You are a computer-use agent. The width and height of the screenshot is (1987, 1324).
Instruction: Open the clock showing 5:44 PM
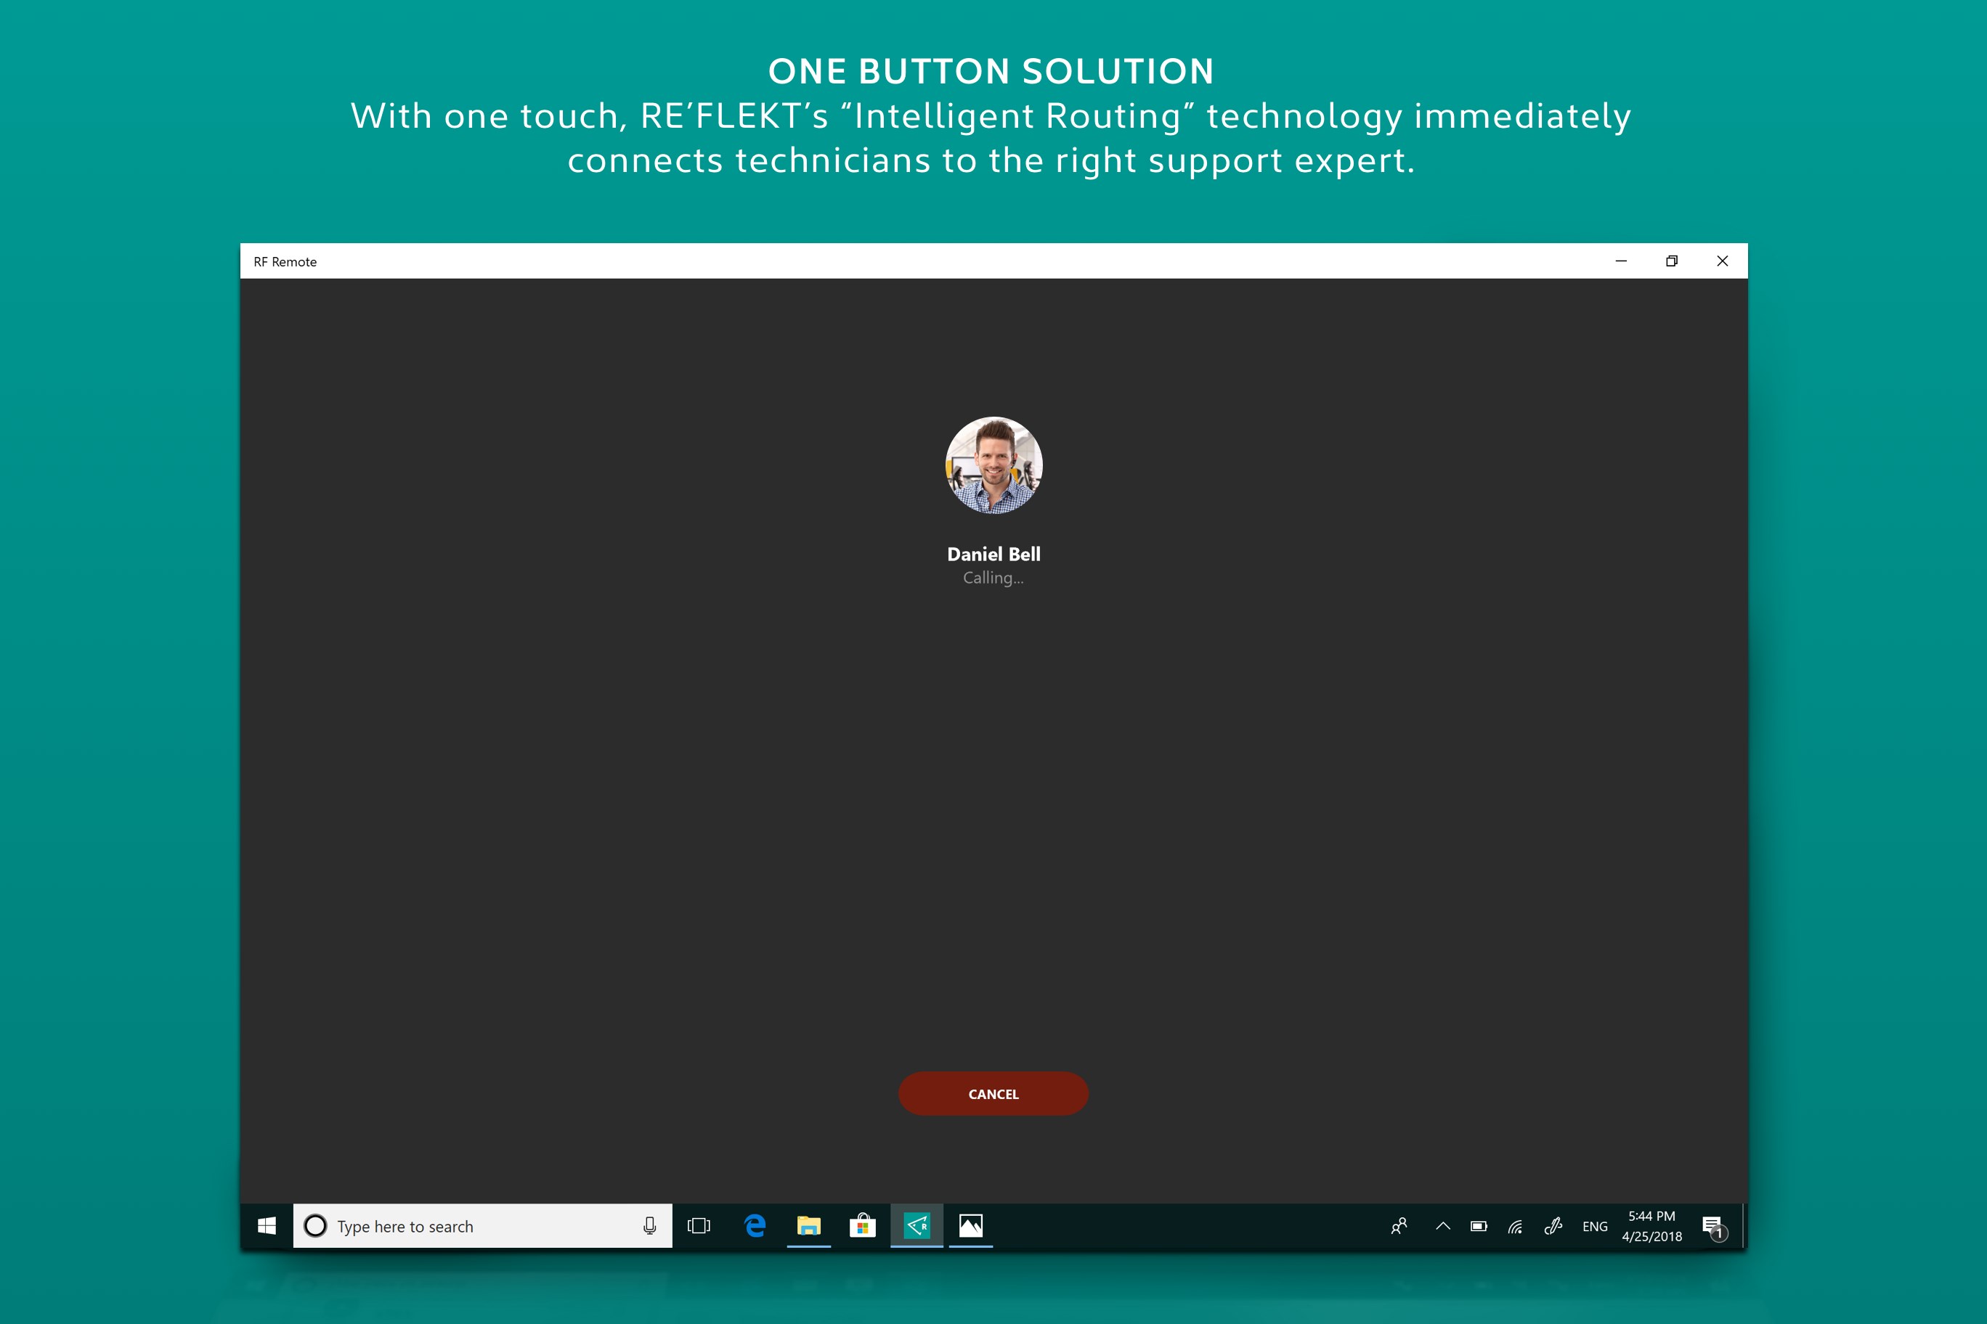tap(1651, 1226)
